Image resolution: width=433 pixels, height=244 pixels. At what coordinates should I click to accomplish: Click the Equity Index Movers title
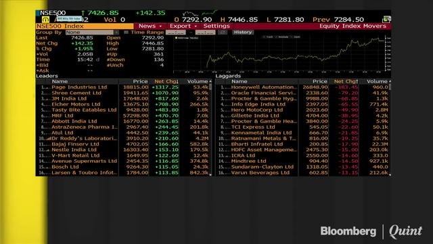pyautogui.click(x=352, y=26)
